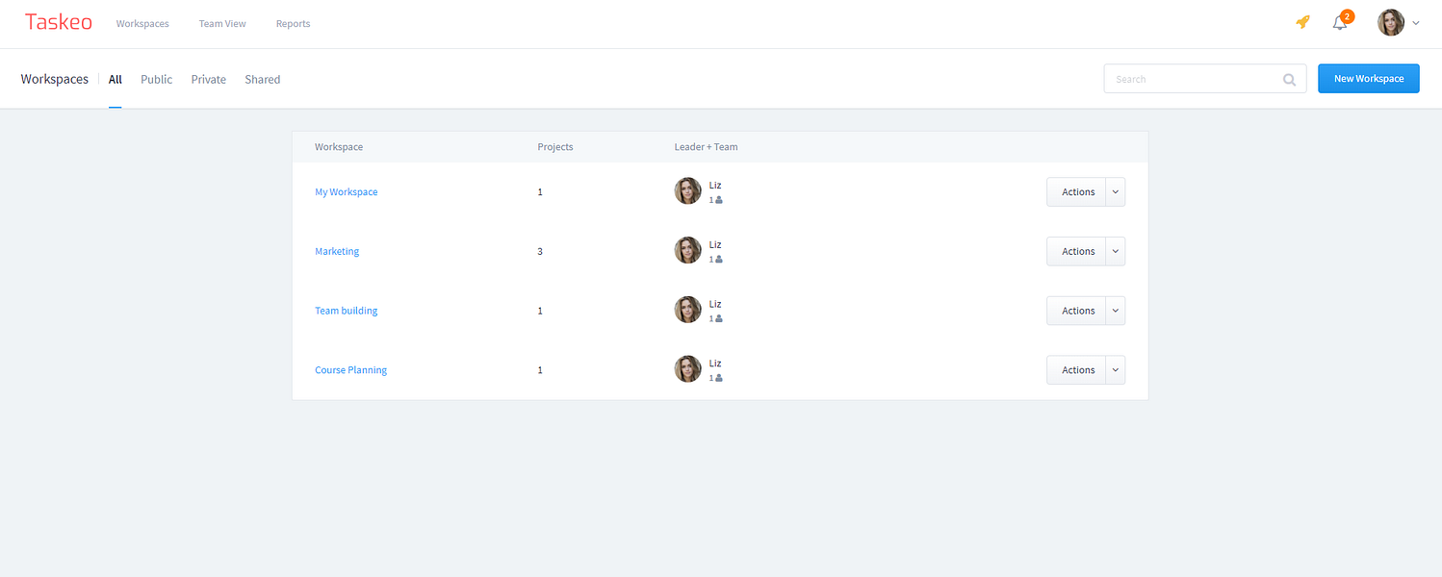Click the Taskeo logo
Viewport: 1442px width, 577px height.
tap(59, 22)
